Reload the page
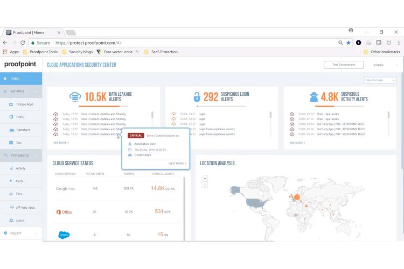 23,43
